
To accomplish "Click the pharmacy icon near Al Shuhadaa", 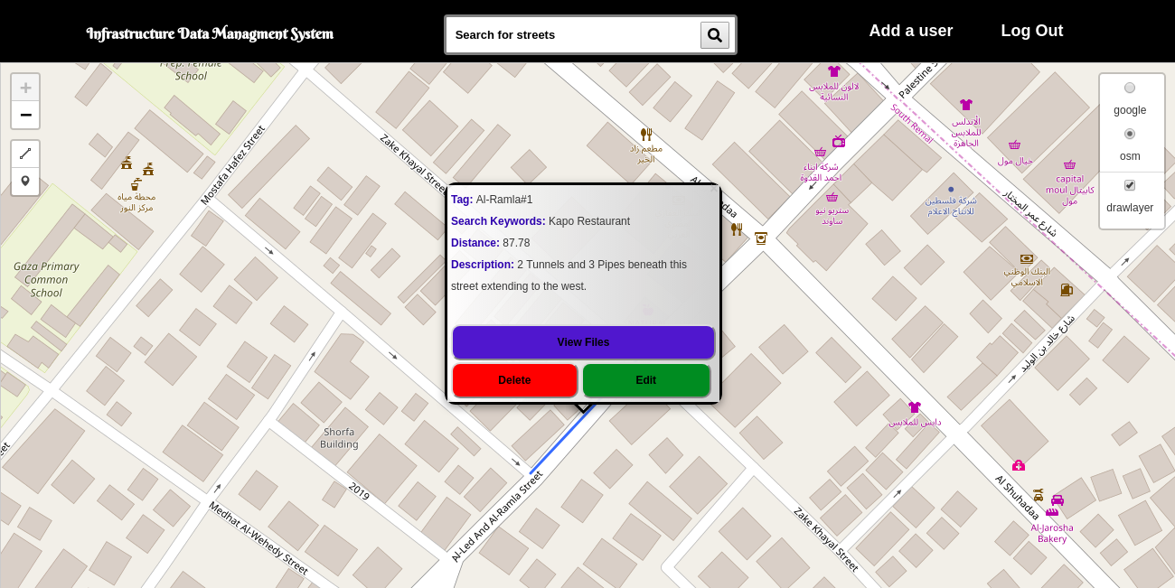I will (x=1019, y=465).
